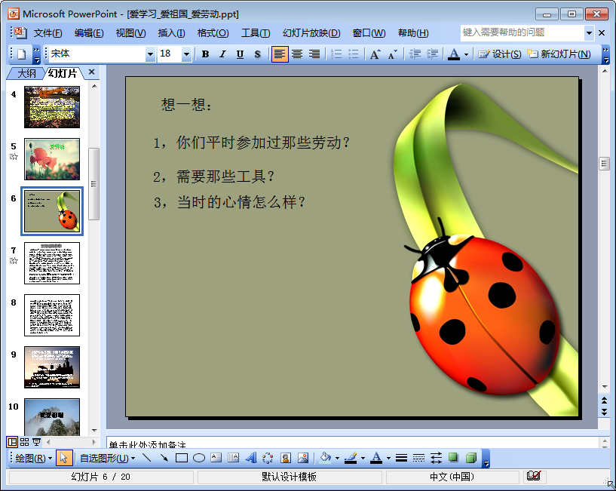Insert a picture from file

coord(303,458)
